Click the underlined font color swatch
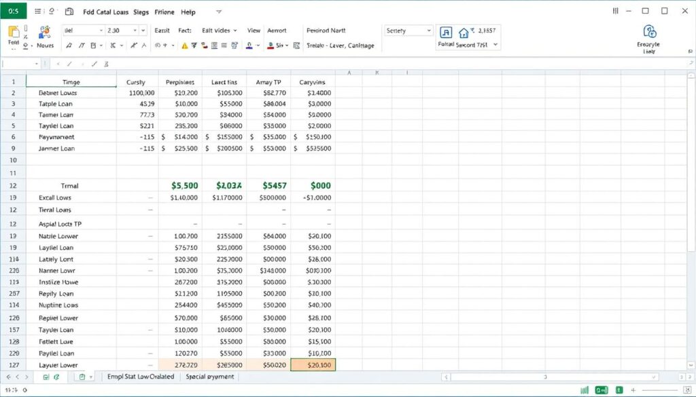The width and height of the screenshot is (696, 397). 249,45
